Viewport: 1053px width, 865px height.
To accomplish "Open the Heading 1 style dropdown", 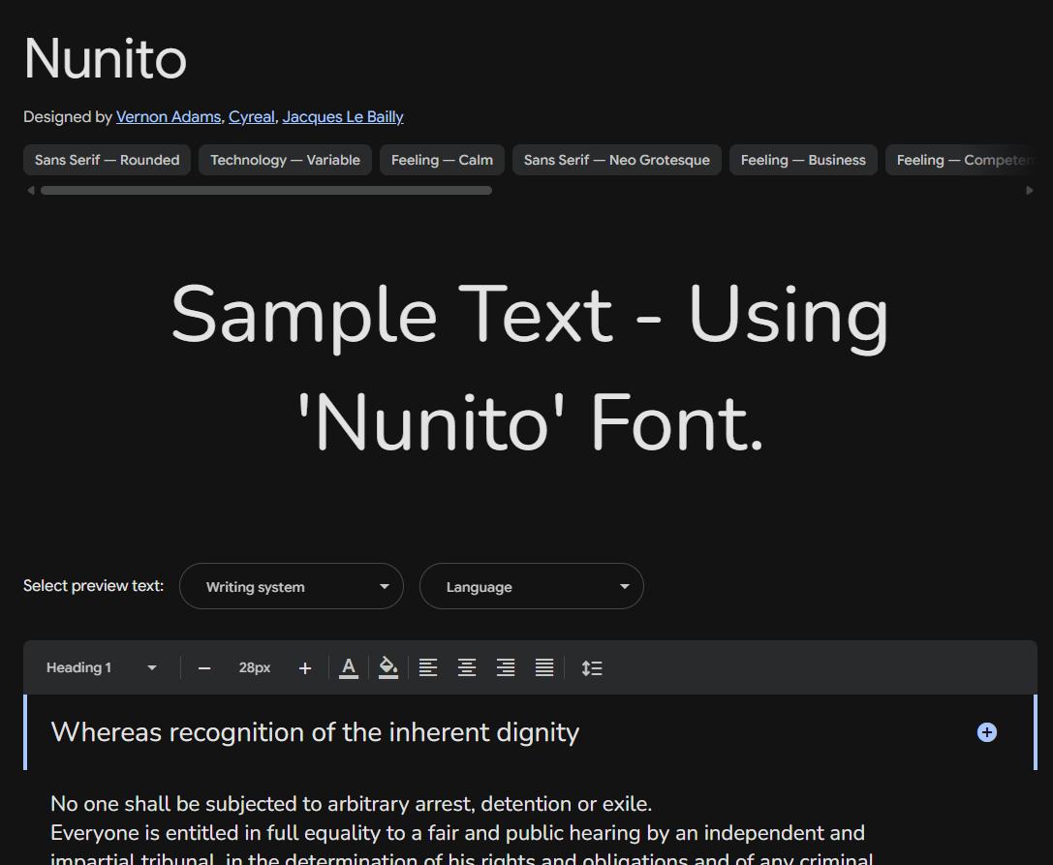I will coord(101,668).
